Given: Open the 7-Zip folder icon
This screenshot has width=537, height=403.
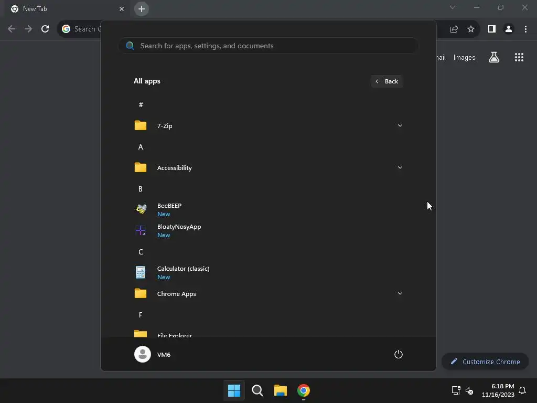Looking at the screenshot, I should pyautogui.click(x=141, y=125).
